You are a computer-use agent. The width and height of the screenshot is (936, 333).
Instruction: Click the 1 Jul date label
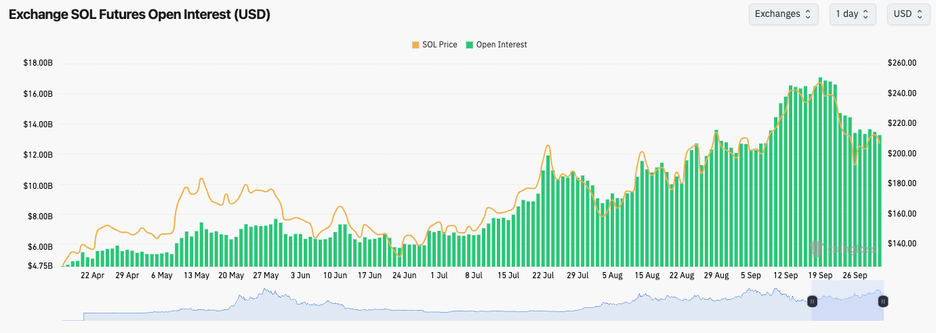pos(439,276)
